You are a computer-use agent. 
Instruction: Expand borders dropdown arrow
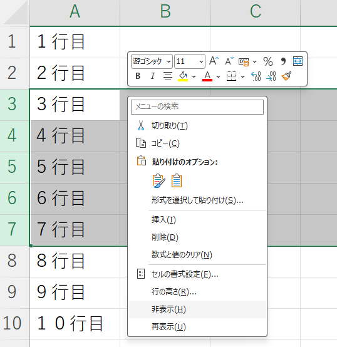[242, 76]
